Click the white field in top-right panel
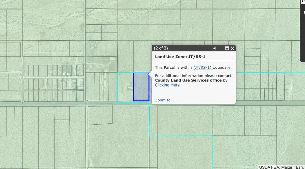Image resolution: width=305 pixels, height=169 pixels. point(303,2)
